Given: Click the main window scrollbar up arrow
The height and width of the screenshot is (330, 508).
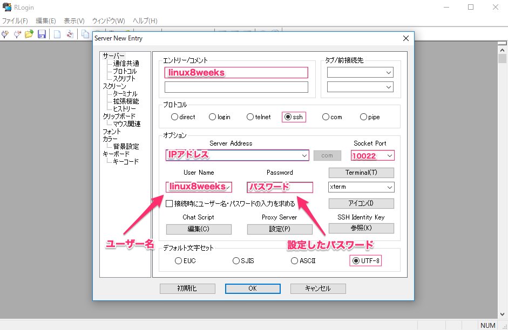Looking at the screenshot, I should click(502, 50).
